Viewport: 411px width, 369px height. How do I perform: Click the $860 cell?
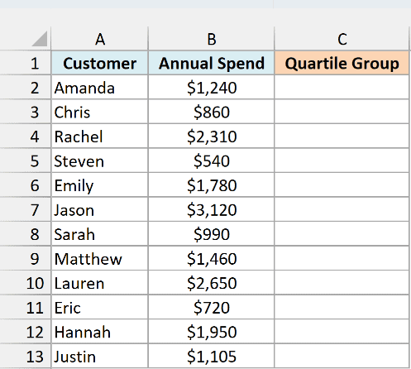point(211,112)
